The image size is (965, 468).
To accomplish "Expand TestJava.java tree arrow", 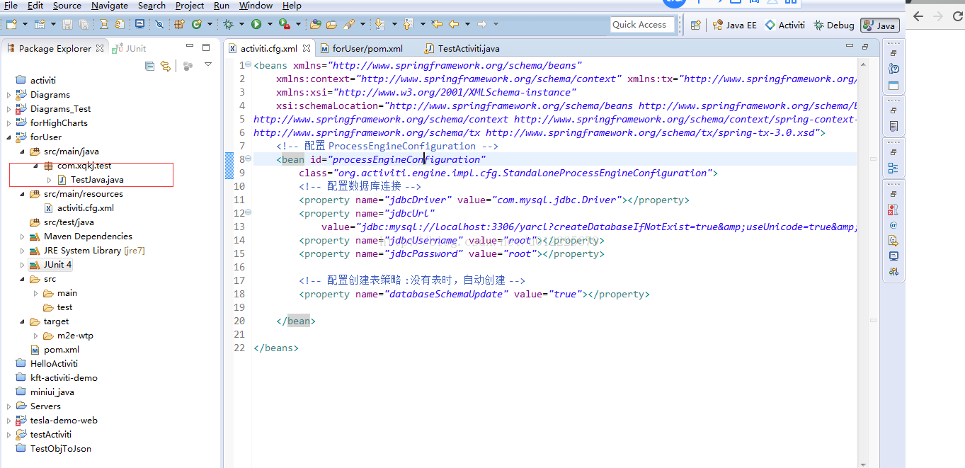I will 49,180.
